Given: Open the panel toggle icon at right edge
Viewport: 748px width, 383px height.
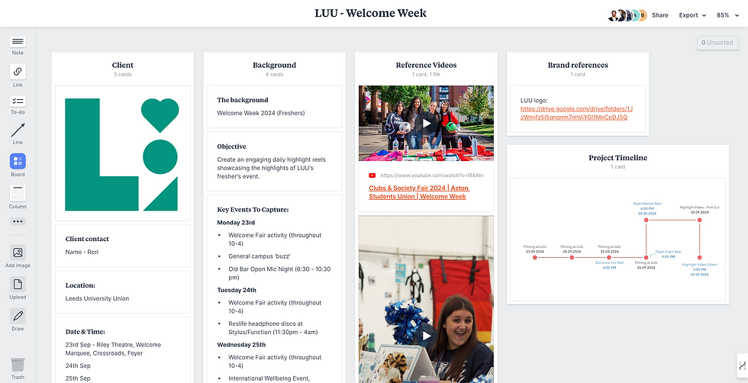Looking at the screenshot, I should [742, 365].
